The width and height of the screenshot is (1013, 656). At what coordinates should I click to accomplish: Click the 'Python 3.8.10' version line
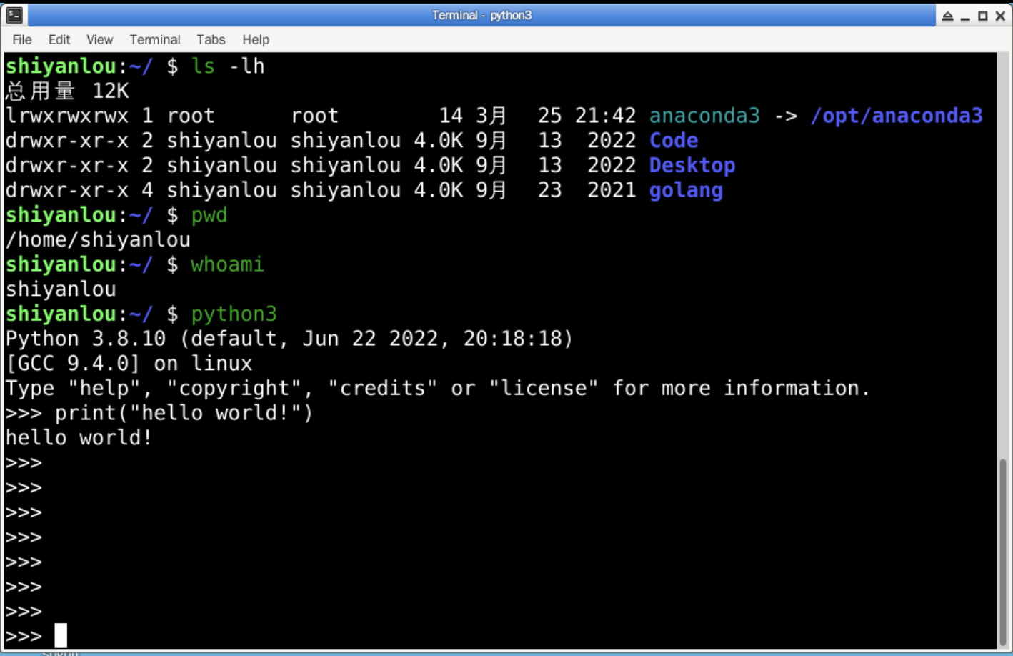tap(289, 339)
